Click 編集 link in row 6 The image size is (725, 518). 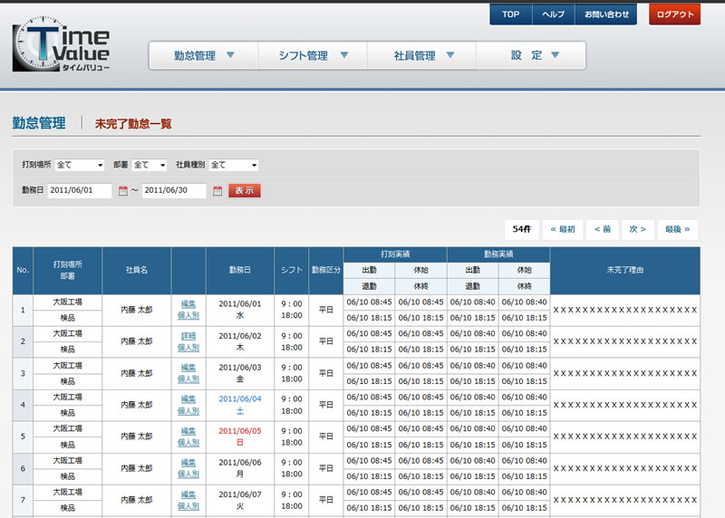188,463
